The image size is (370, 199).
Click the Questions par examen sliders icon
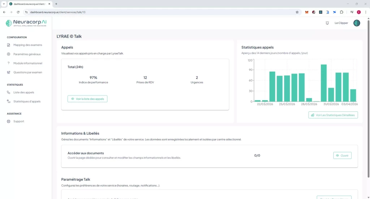pos(9,72)
